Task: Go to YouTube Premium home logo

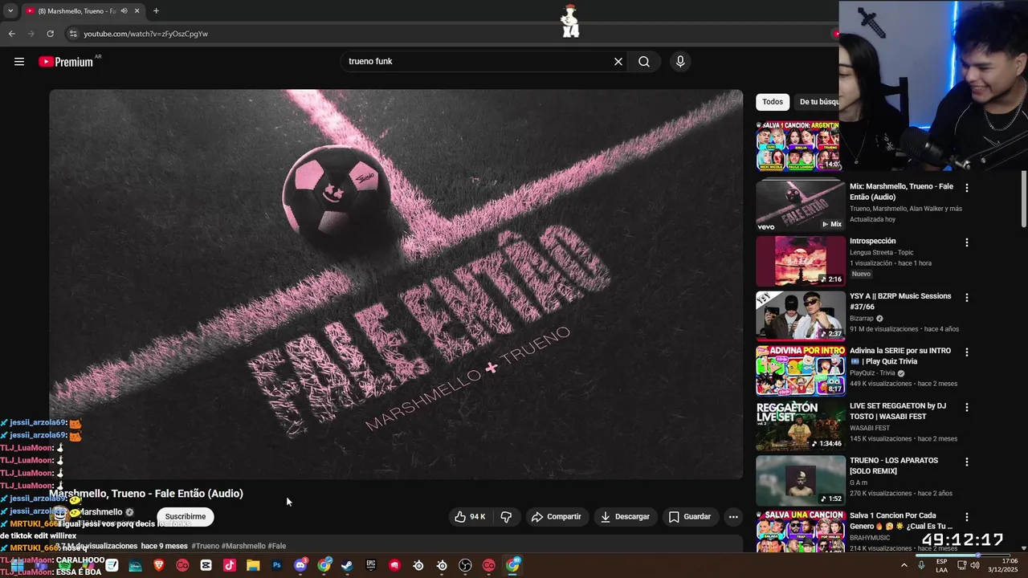Action: click(66, 62)
